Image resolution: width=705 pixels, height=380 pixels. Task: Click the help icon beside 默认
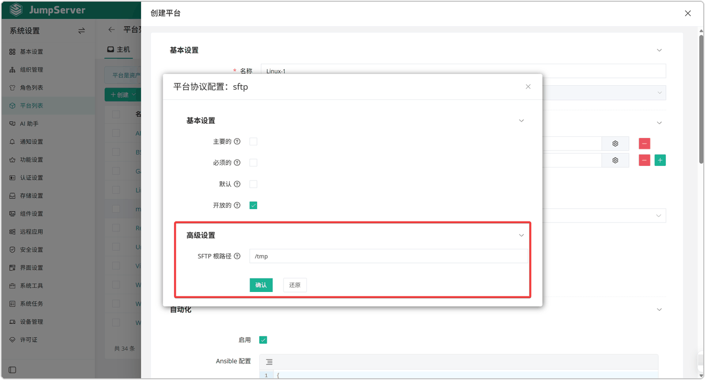[237, 184]
